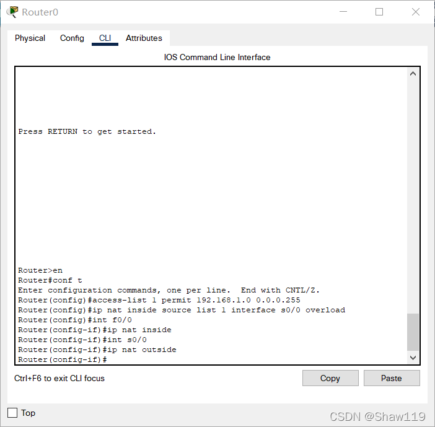
Task: Click the scroll up arrow in CLI
Action: (413, 74)
